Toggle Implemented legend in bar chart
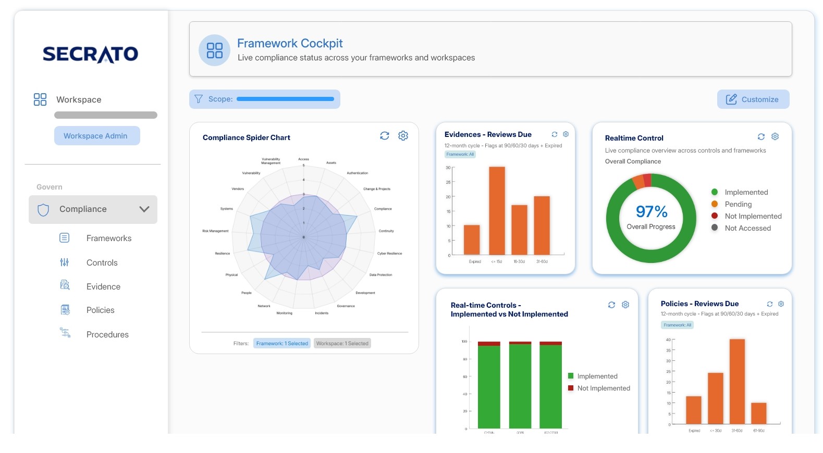This screenshot has width=823, height=453. pos(593,376)
